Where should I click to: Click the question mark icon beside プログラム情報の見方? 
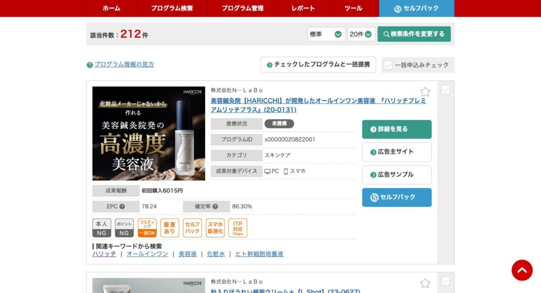click(90, 65)
